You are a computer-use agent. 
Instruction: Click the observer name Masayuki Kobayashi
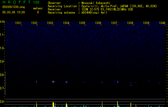96,3
